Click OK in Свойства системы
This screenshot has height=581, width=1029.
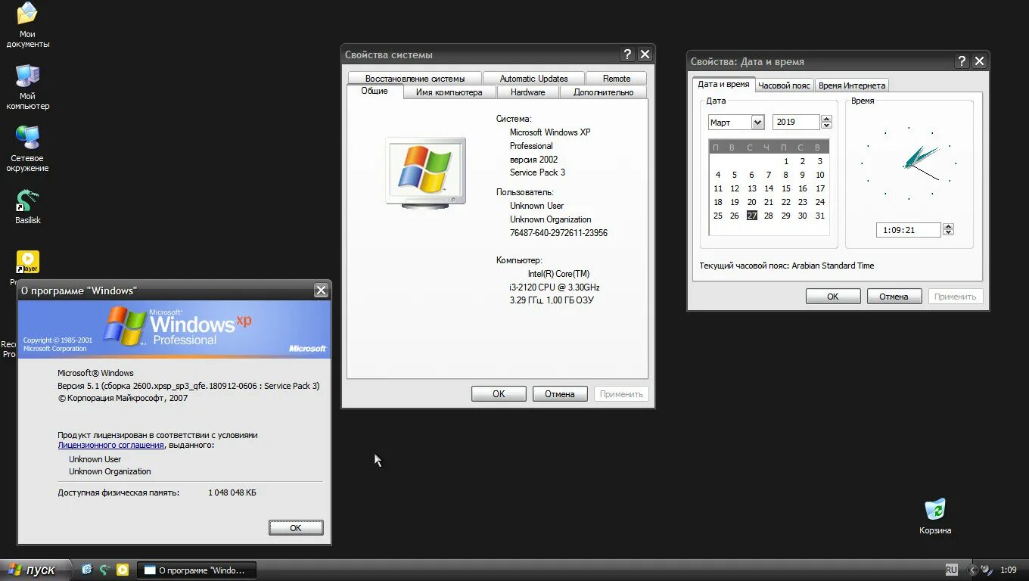tap(499, 393)
